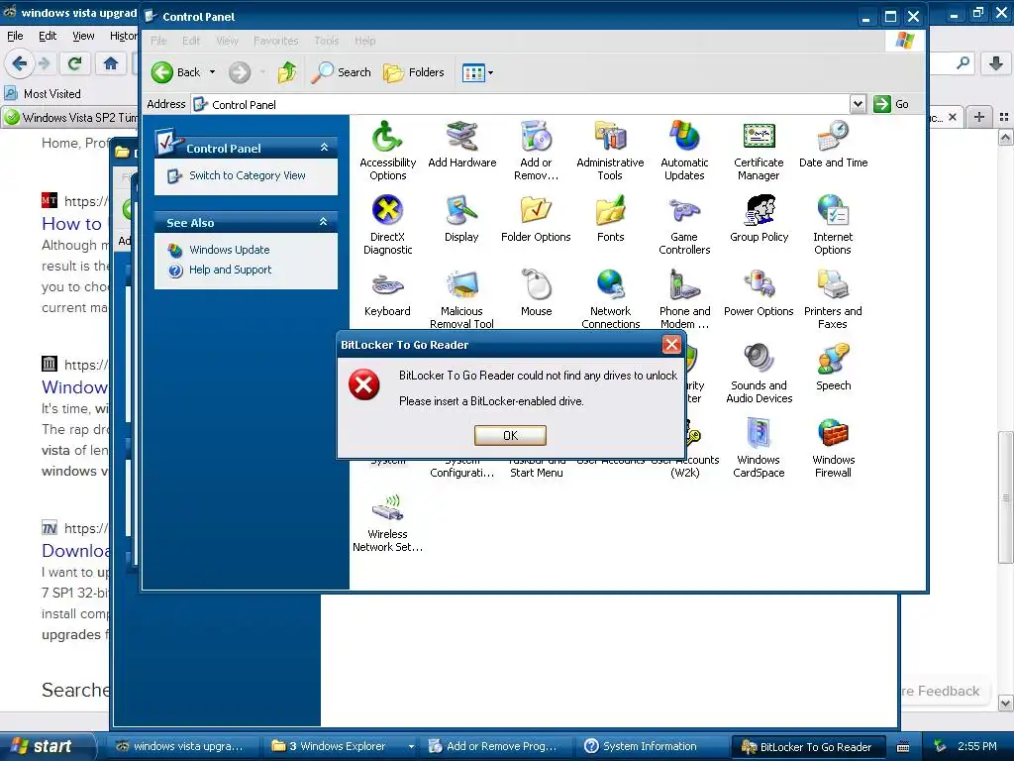Open Display settings icon
Screen dimensions: 1014x761
coord(461,219)
